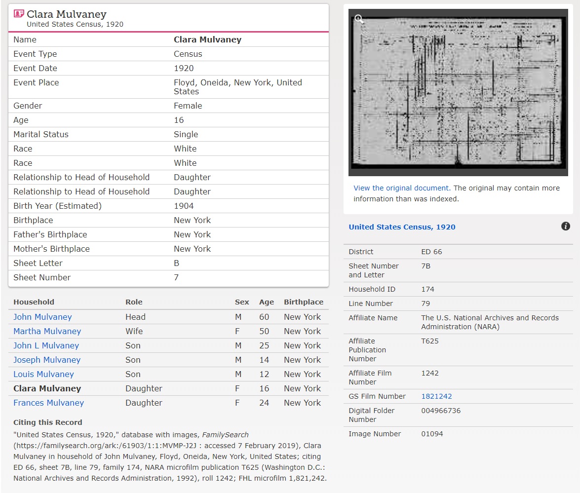Open the Louis Mulvaney link
The image size is (580, 493).
43,374
